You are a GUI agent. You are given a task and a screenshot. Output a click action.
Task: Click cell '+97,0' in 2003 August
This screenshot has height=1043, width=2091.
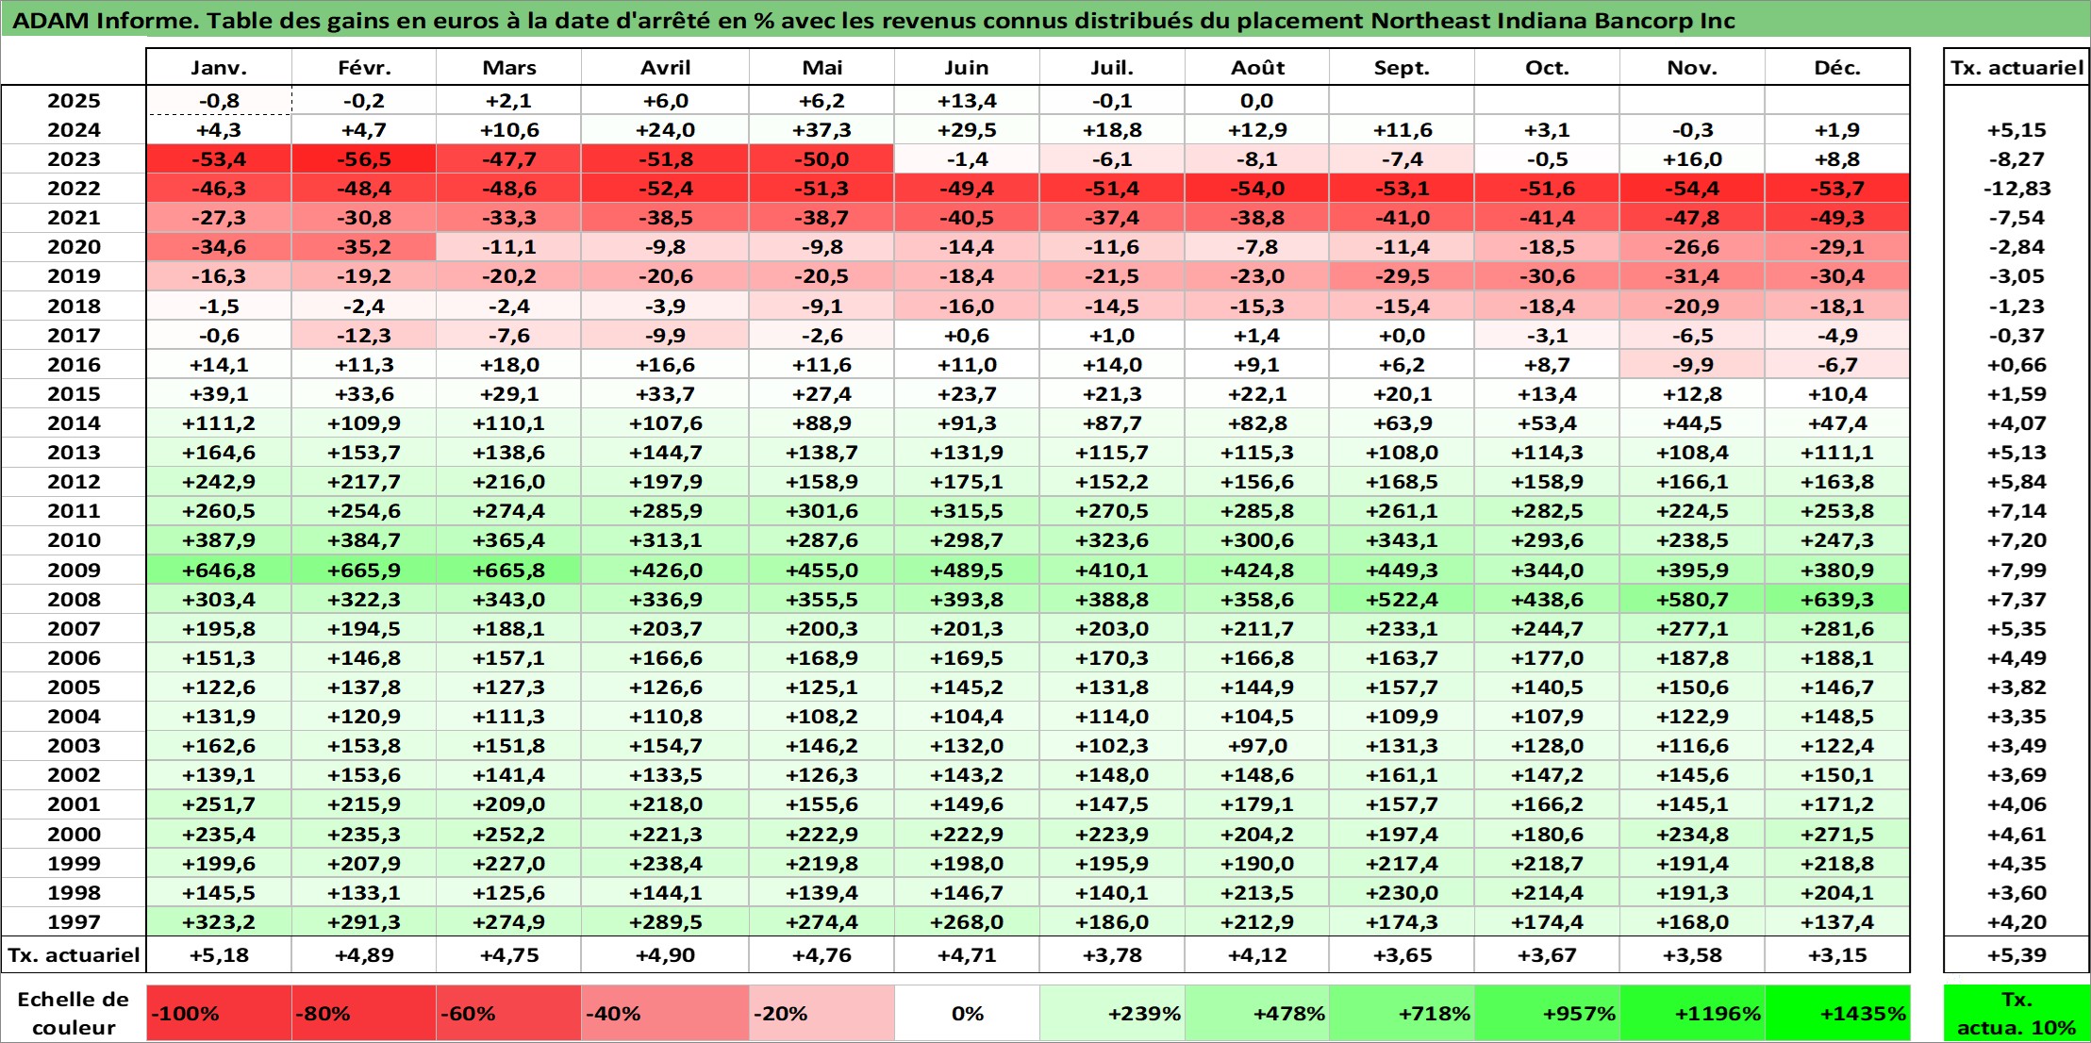pyautogui.click(x=1257, y=745)
